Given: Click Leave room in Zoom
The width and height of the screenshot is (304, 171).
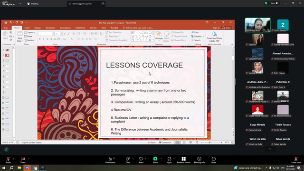Looking at the screenshot, I should coord(296,160).
